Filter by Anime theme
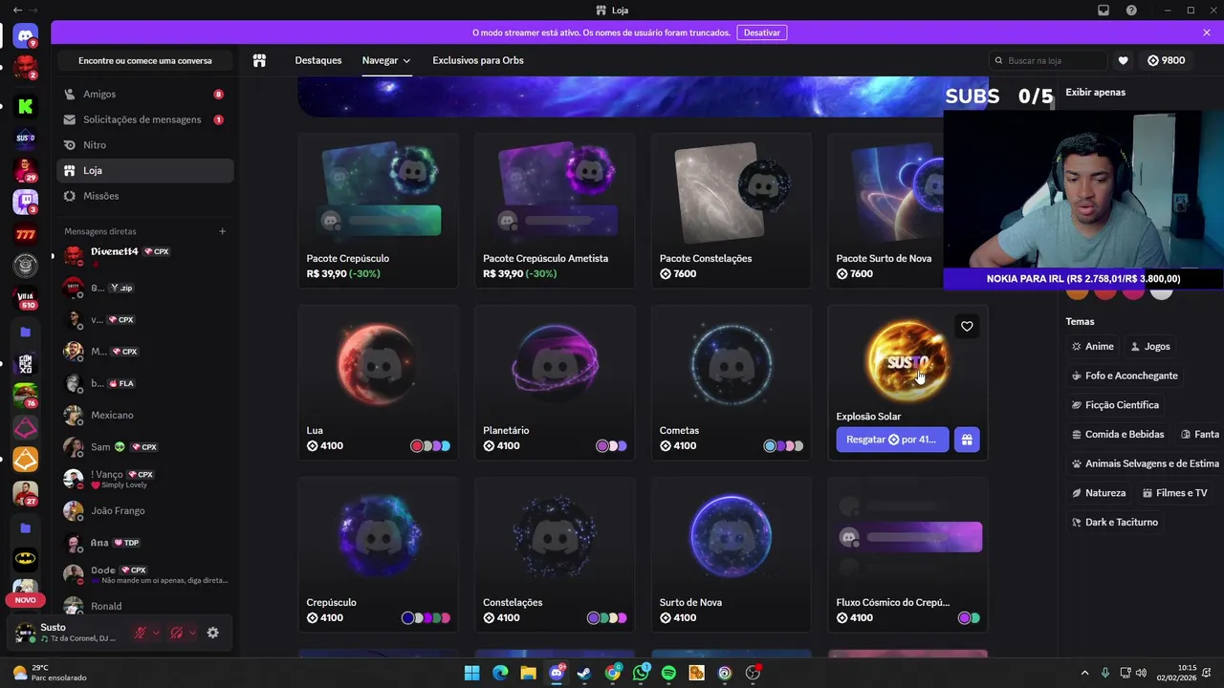Viewport: 1224px width, 688px height. coord(1093,347)
